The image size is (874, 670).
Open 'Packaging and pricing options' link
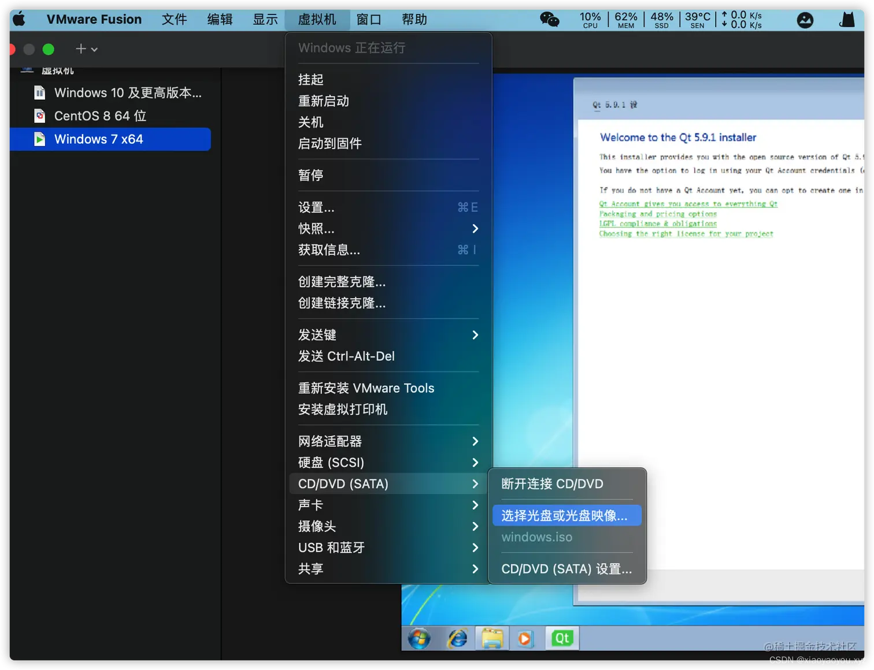[x=658, y=214]
